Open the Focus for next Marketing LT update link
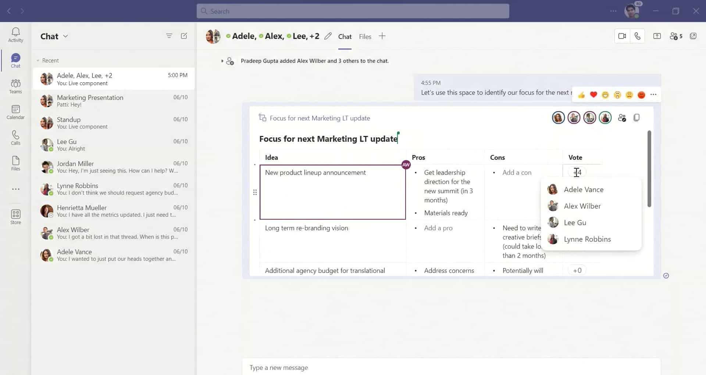This screenshot has height=375, width=706. coord(320,118)
